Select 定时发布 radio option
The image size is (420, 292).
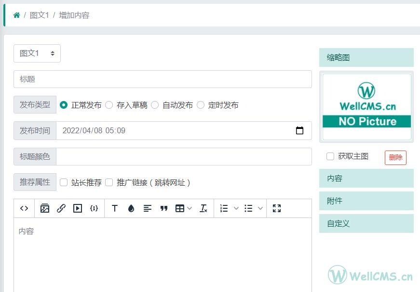pyautogui.click(x=201, y=105)
